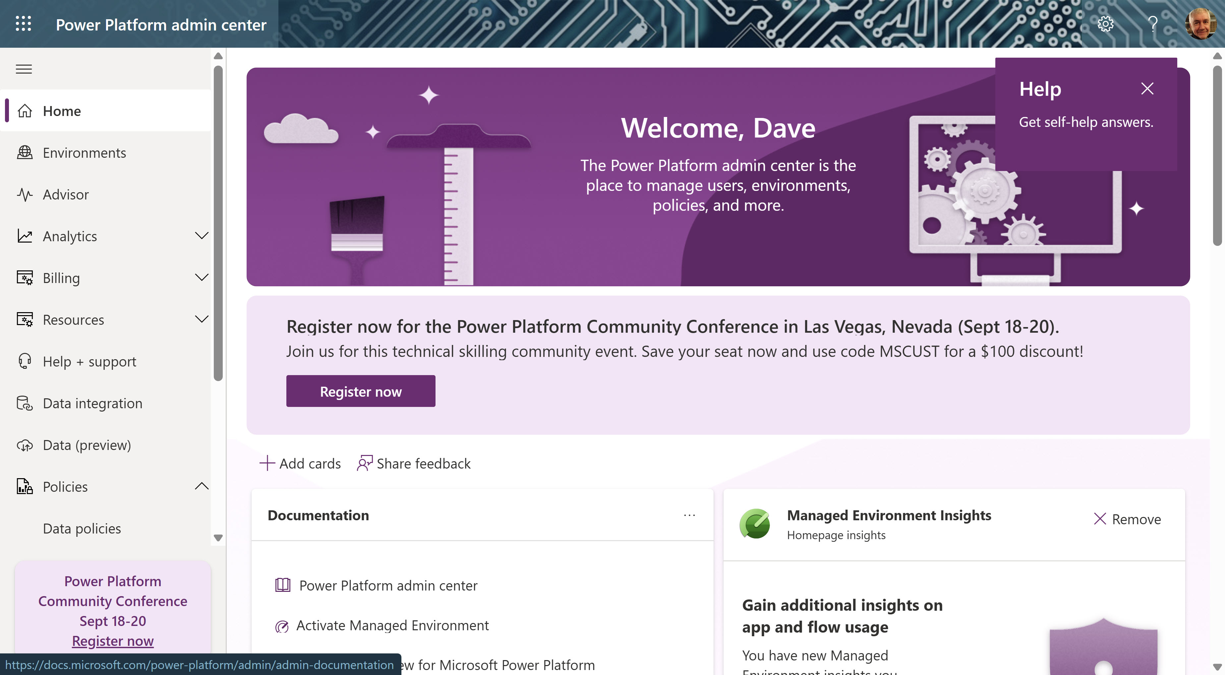Screen dimensions: 1225x675
Task: Click Register now link in sidebar card
Action: [113, 641]
